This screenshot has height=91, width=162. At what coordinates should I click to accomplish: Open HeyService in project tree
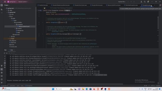[20, 31]
